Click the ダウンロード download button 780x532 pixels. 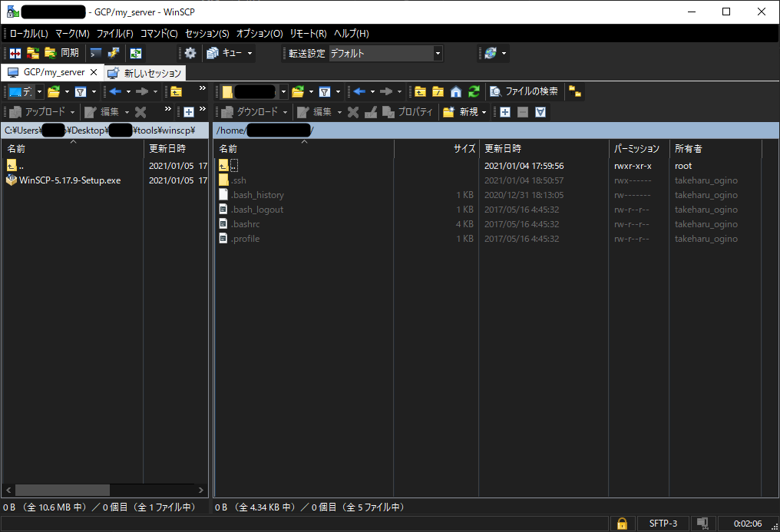click(250, 112)
